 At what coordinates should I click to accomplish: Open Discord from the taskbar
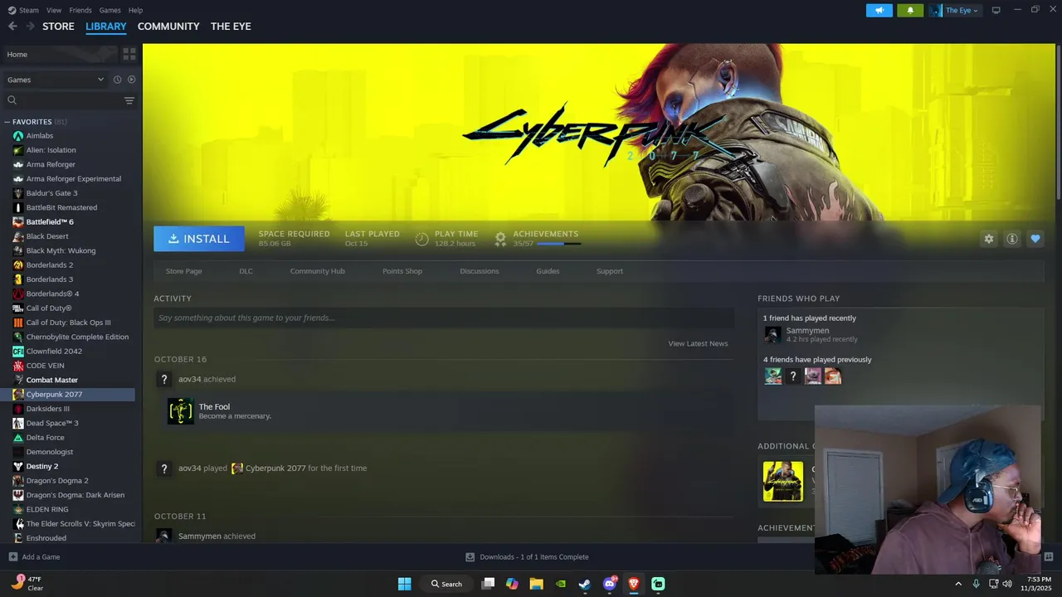point(610,584)
